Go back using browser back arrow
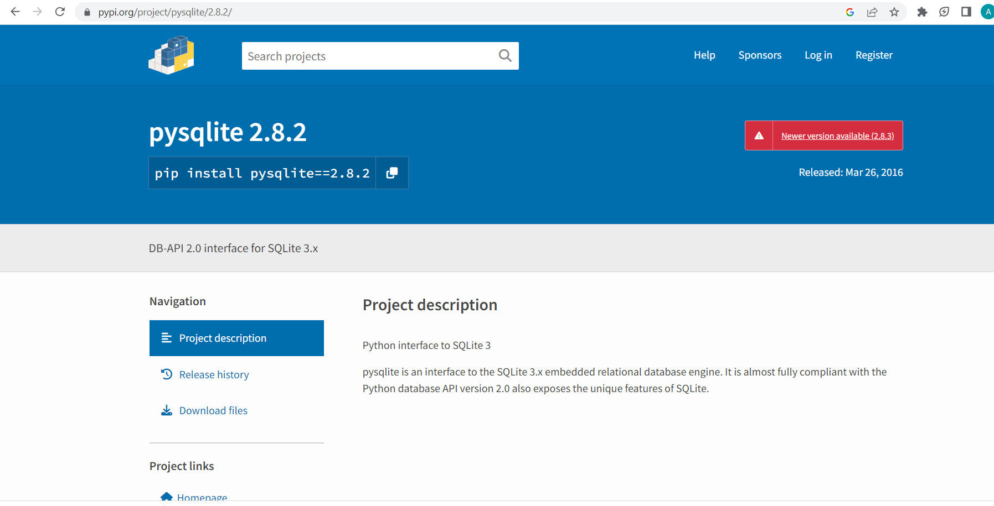994x506 pixels. [x=15, y=12]
